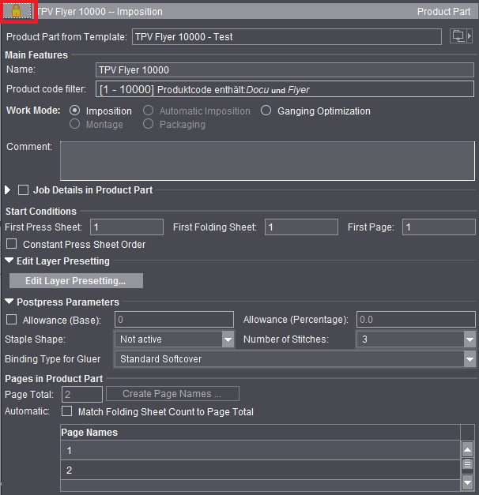Expand the Job Details in Product Part section
The image size is (479, 495).
(x=9, y=190)
